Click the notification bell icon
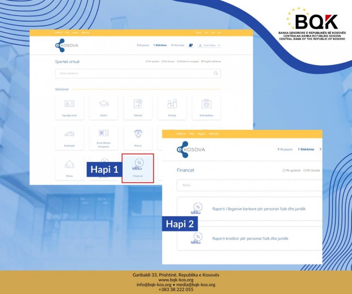This screenshot has width=352, height=294. click(190, 45)
